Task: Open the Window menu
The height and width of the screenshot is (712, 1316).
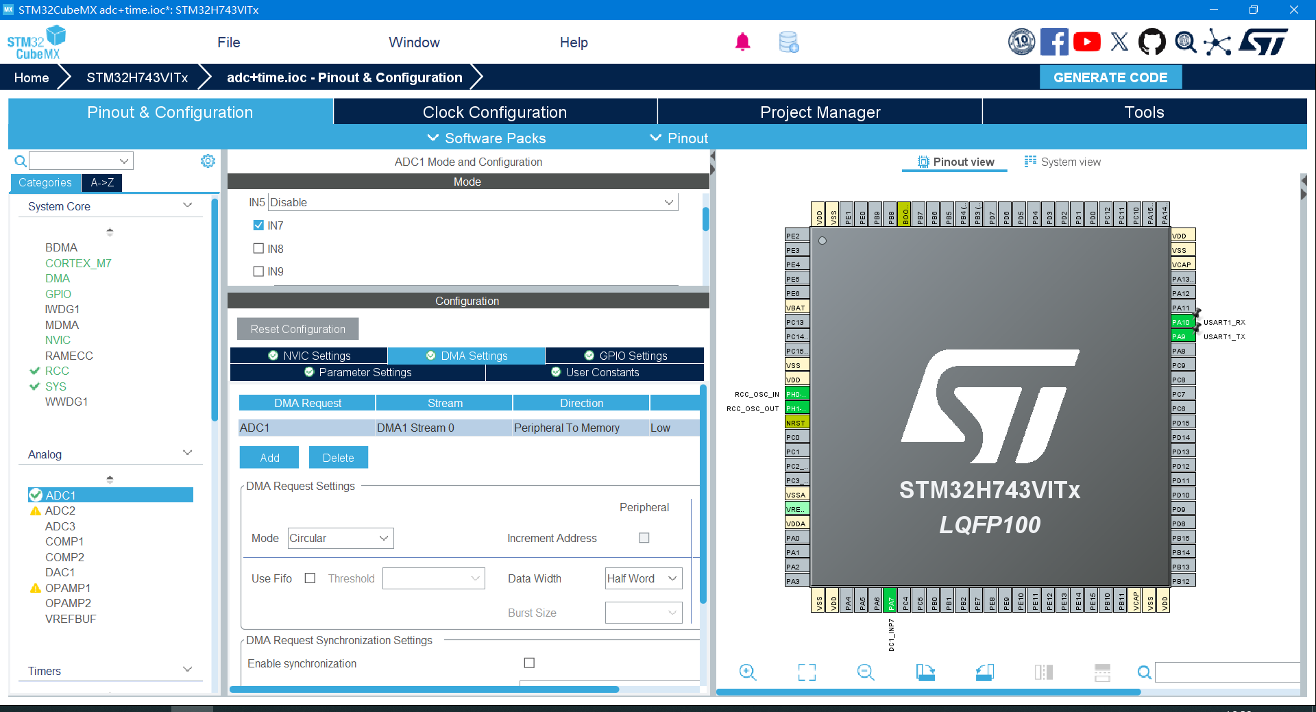Action: tap(414, 42)
